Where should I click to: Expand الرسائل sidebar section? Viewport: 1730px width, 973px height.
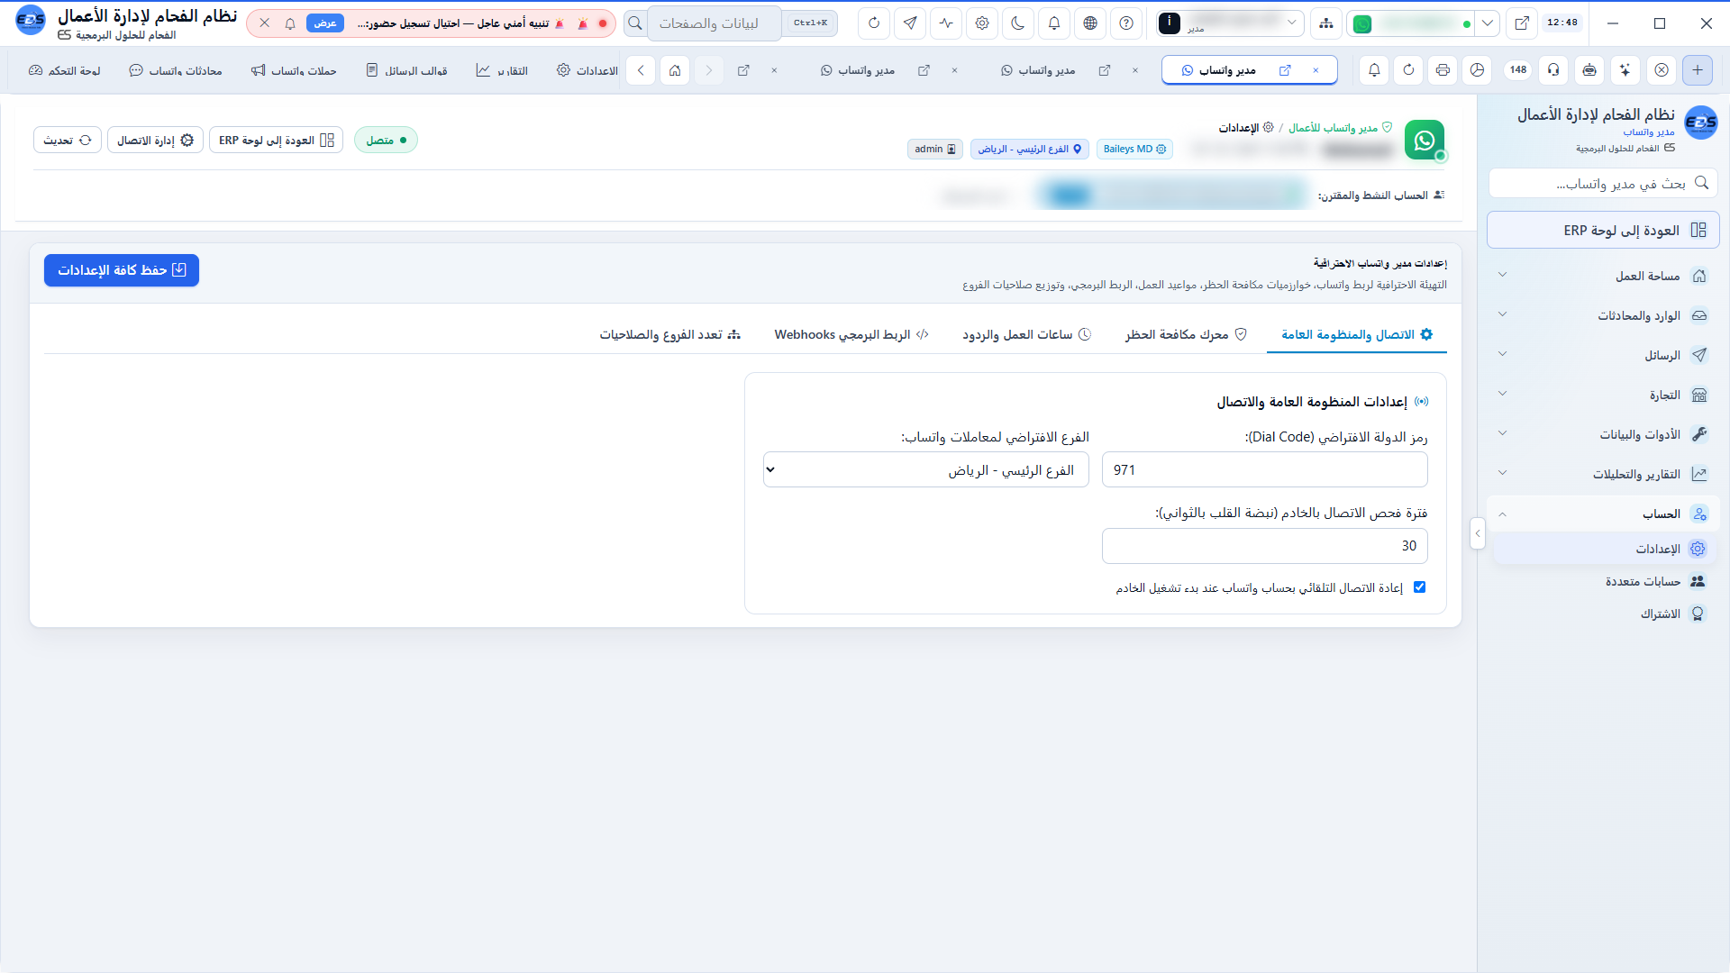1603,356
